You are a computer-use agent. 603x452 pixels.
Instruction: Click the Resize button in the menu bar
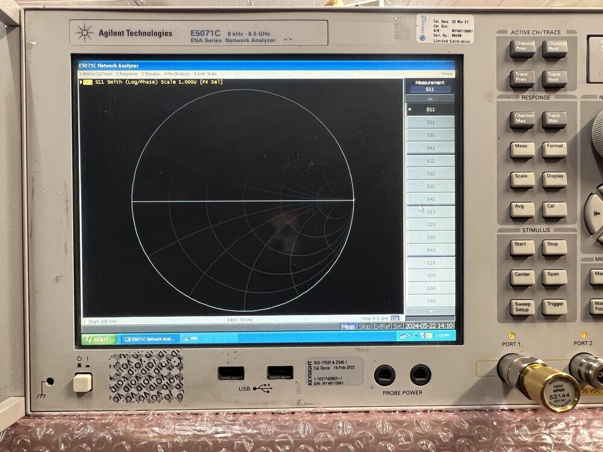point(446,74)
